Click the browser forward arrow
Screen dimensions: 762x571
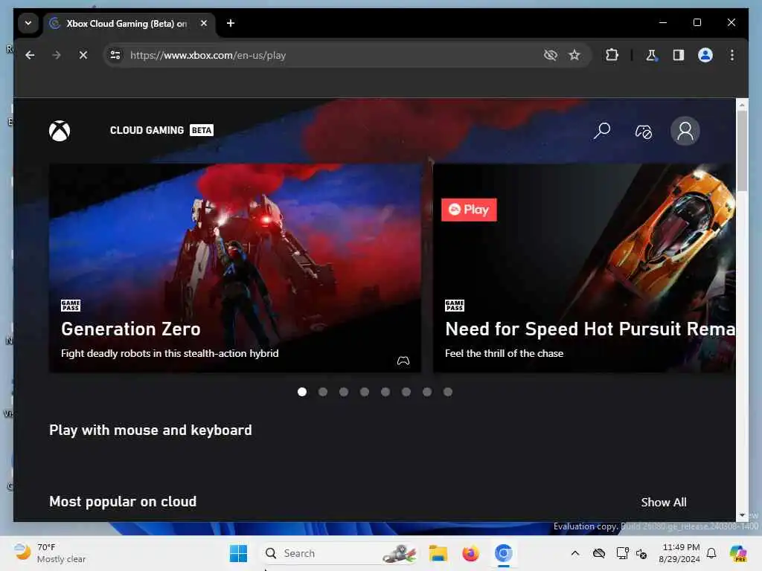(x=57, y=55)
